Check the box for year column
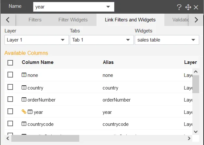Image resolution: width=204 pixels, height=145 pixels. click(x=10, y=111)
